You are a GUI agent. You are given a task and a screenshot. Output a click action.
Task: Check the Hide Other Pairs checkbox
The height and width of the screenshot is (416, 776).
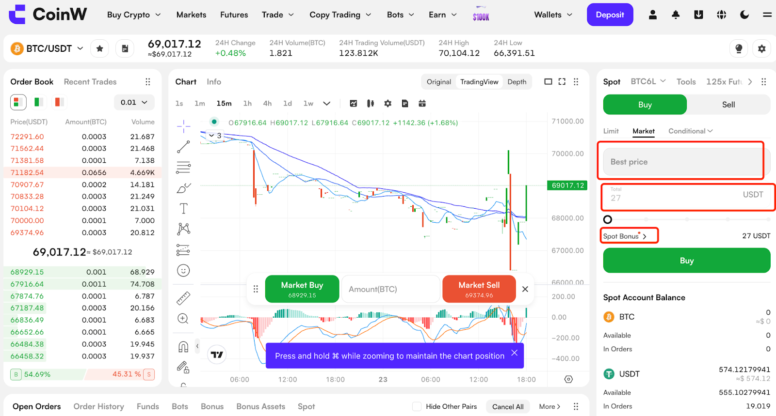pos(417,406)
